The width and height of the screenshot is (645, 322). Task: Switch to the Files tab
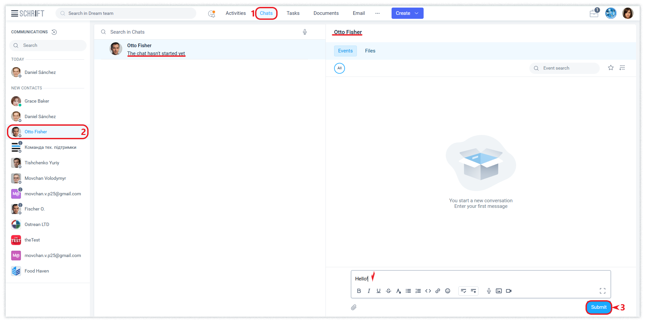370,51
